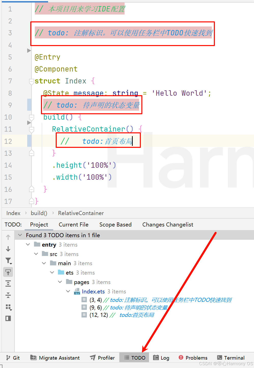Click the .width('100%') code line
The width and height of the screenshot is (254, 368).
tap(82, 177)
